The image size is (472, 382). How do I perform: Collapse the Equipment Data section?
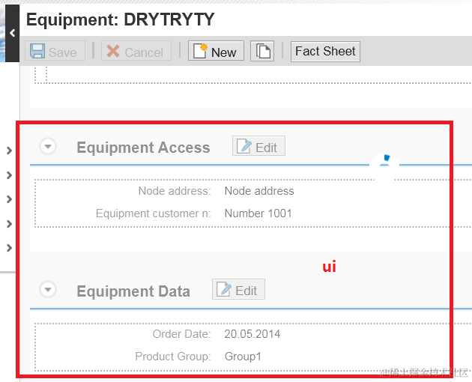pos(48,290)
